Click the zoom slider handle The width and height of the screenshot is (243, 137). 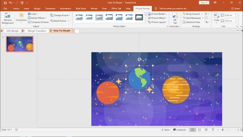point(223,130)
